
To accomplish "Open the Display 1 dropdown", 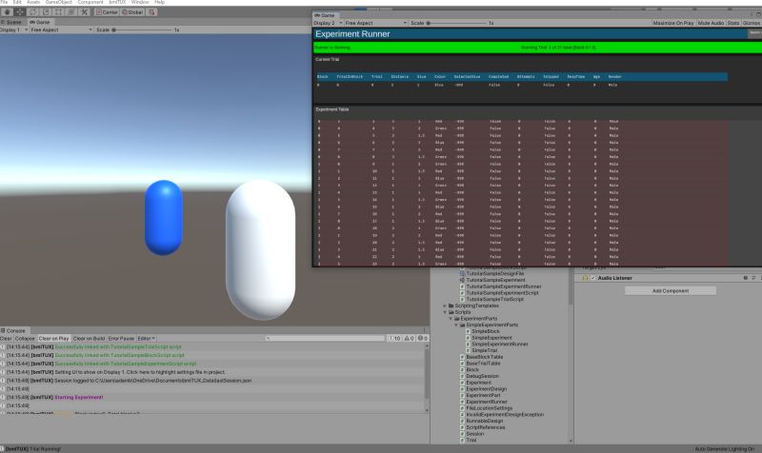I will point(14,30).
